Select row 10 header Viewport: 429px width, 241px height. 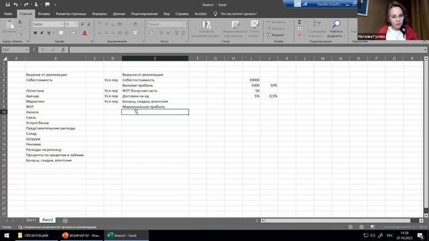(4, 112)
